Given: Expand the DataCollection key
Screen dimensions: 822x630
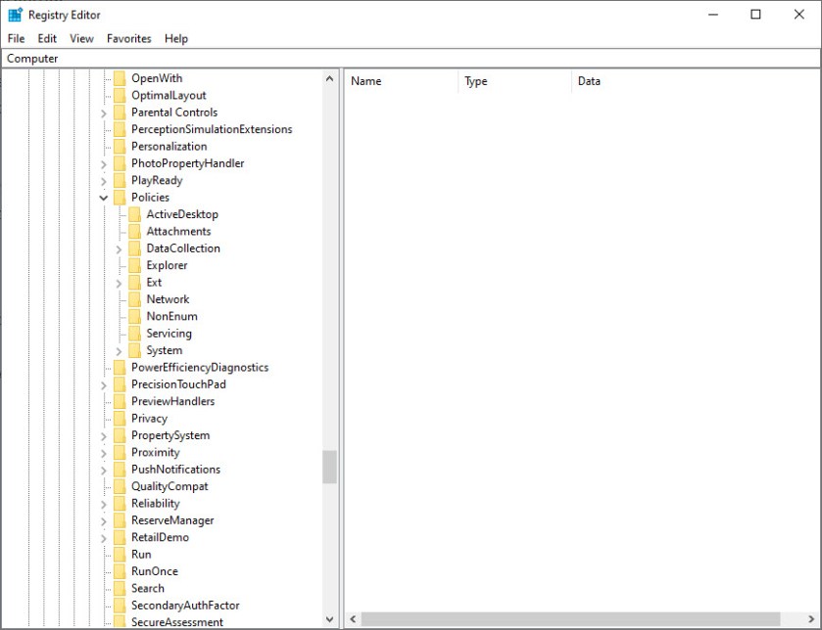Looking at the screenshot, I should [120, 248].
